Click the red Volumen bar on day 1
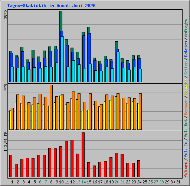190x186 pixels. (x=11, y=166)
